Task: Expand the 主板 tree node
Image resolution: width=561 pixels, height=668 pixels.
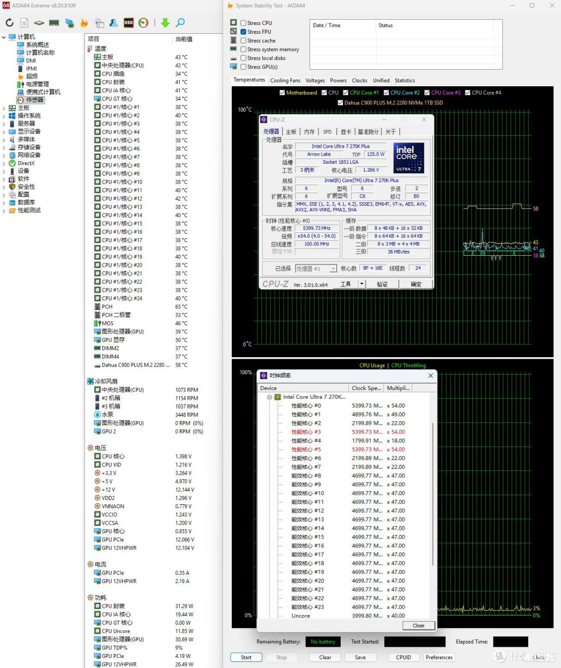Action: coord(4,108)
